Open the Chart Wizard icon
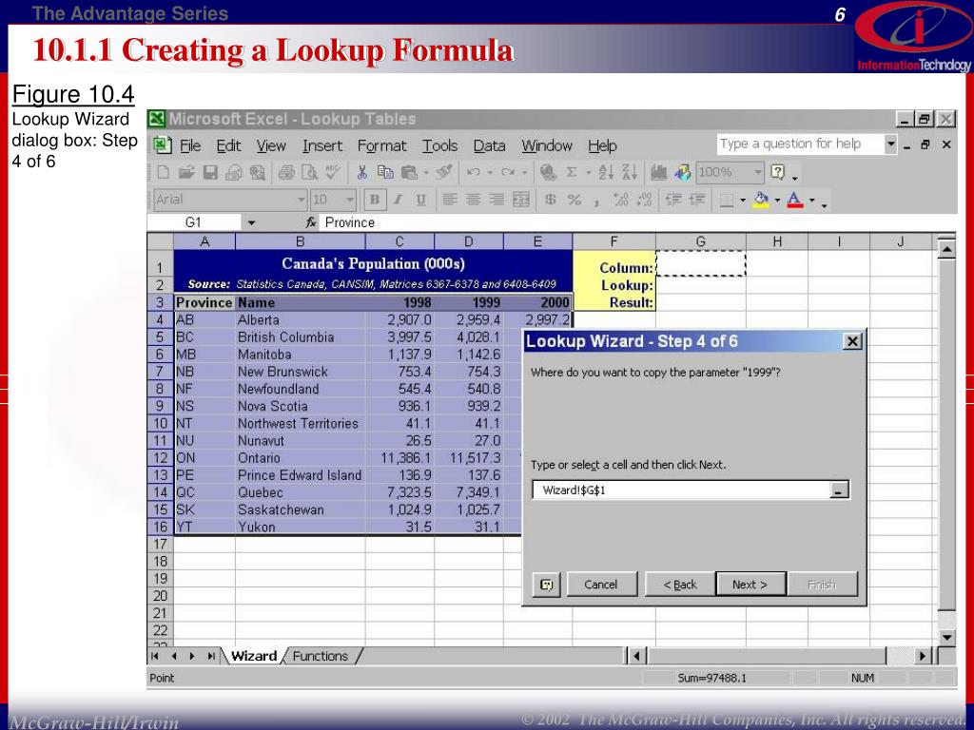 [x=658, y=173]
